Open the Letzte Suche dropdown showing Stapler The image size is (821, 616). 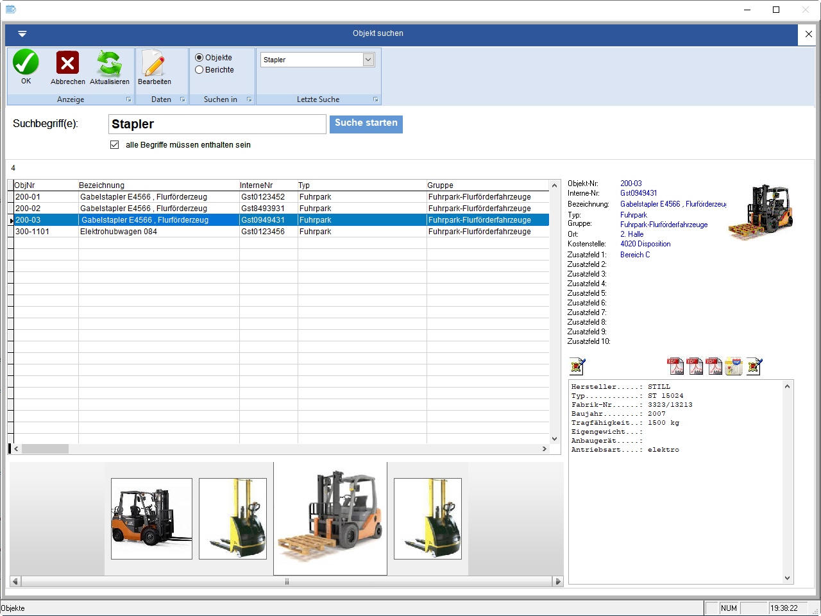pyautogui.click(x=368, y=60)
